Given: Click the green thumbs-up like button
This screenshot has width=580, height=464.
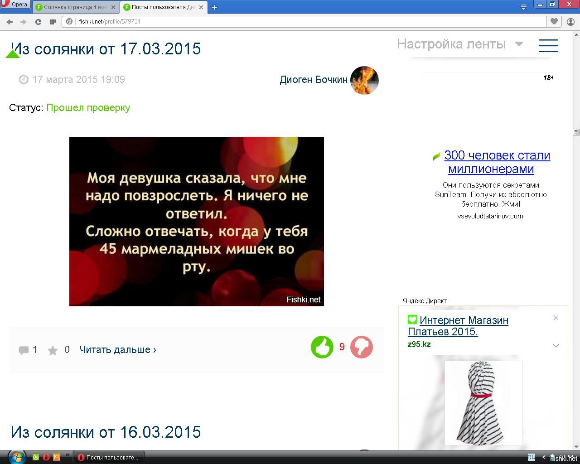Looking at the screenshot, I should (322, 348).
